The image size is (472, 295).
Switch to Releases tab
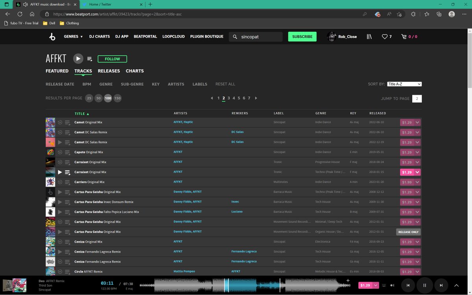click(109, 71)
